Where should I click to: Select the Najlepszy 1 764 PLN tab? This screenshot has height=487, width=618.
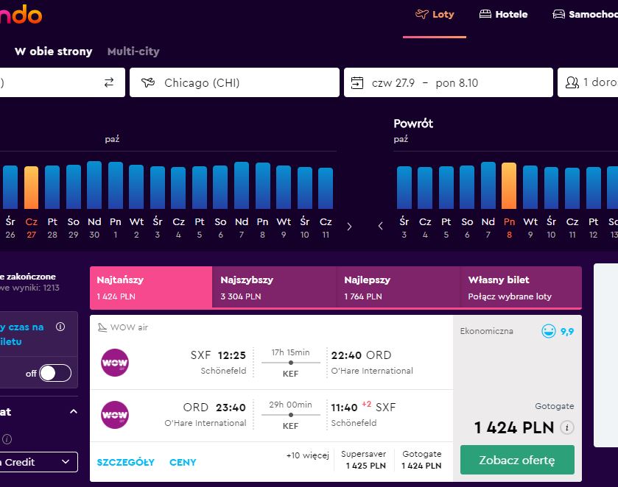[398, 288]
